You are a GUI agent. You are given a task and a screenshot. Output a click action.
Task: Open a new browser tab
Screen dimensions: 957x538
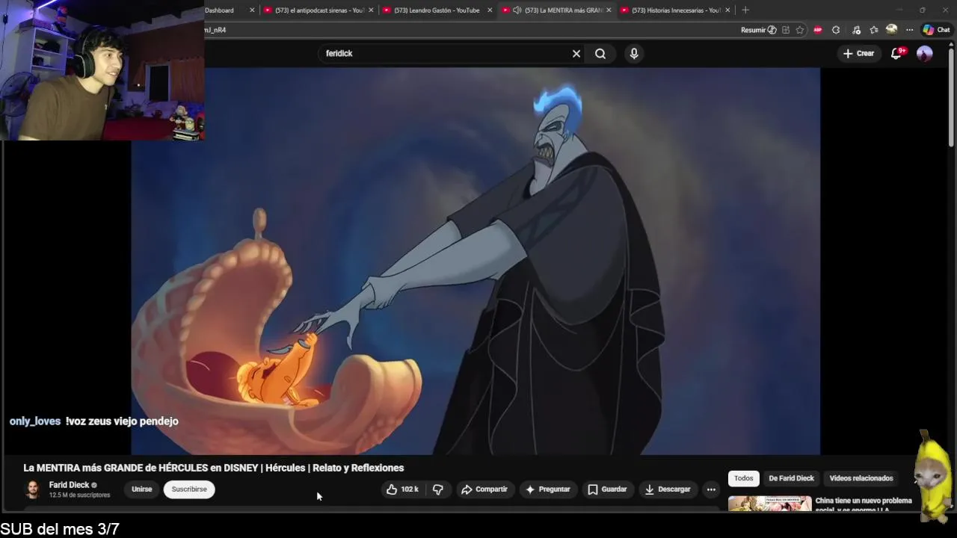[x=745, y=10]
